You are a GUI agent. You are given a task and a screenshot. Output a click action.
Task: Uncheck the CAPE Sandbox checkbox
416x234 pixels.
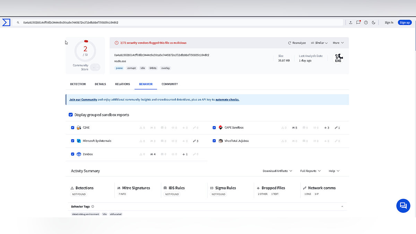tap(214, 128)
